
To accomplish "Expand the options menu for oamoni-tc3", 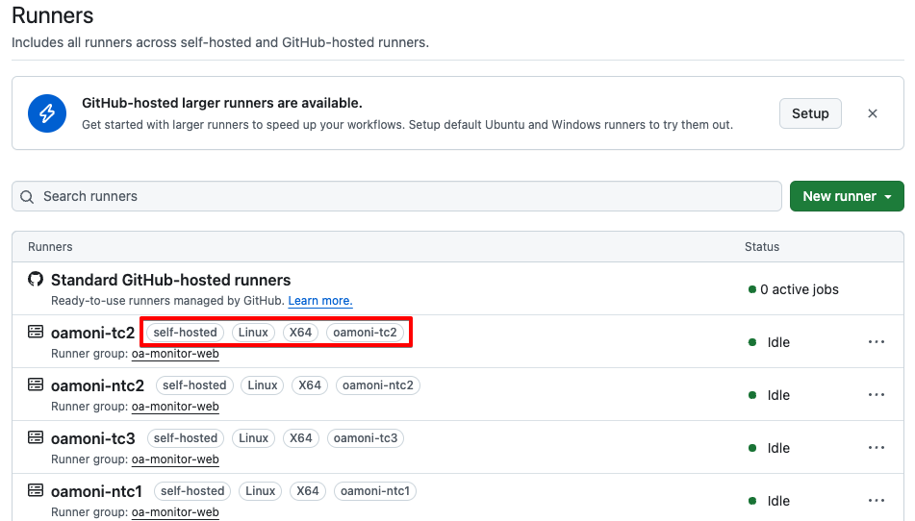I will 876,448.
